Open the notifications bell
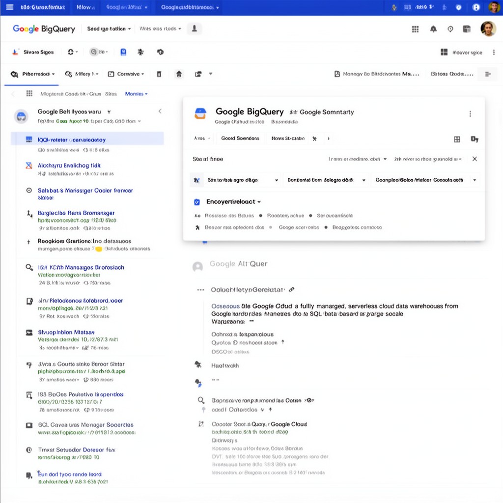The width and height of the screenshot is (503, 503). tap(433, 29)
